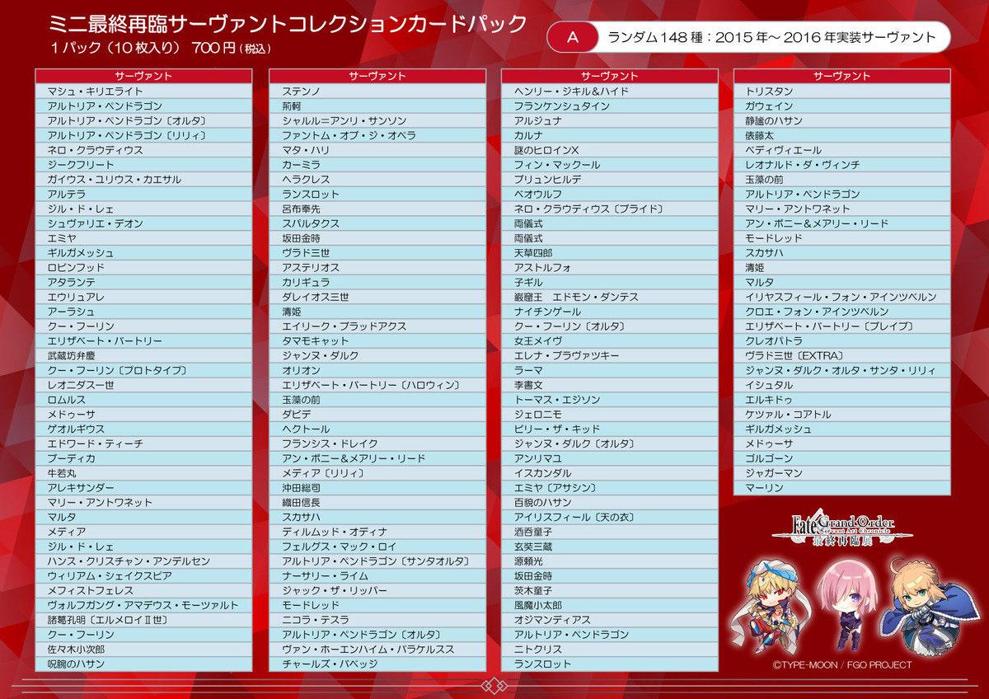Select the 女王メイヴ row
The height and width of the screenshot is (699, 989).
click(x=610, y=340)
